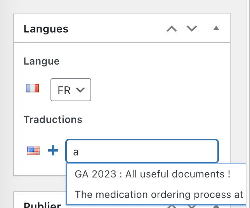Screen dimensions: 250x208
Task: Click the chevron arrow beside FR
Action: tap(81, 90)
